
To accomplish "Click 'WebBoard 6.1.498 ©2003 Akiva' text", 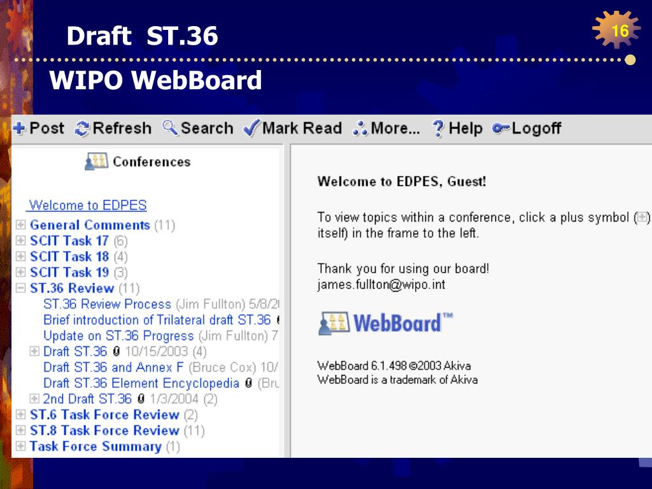I will (x=393, y=365).
